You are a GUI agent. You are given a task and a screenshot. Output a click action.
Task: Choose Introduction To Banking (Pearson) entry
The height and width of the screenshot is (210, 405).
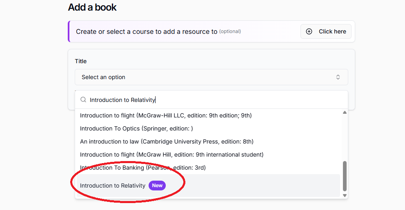click(143, 168)
